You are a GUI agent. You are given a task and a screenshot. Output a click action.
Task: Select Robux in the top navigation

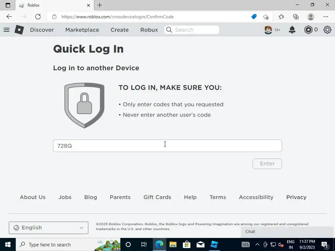point(149,30)
